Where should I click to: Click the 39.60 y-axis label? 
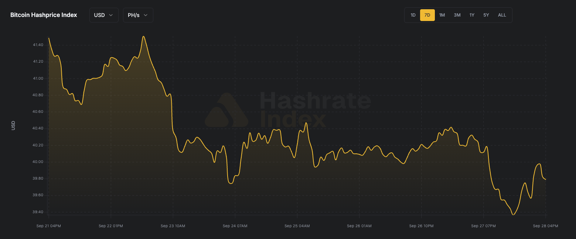tap(38, 195)
